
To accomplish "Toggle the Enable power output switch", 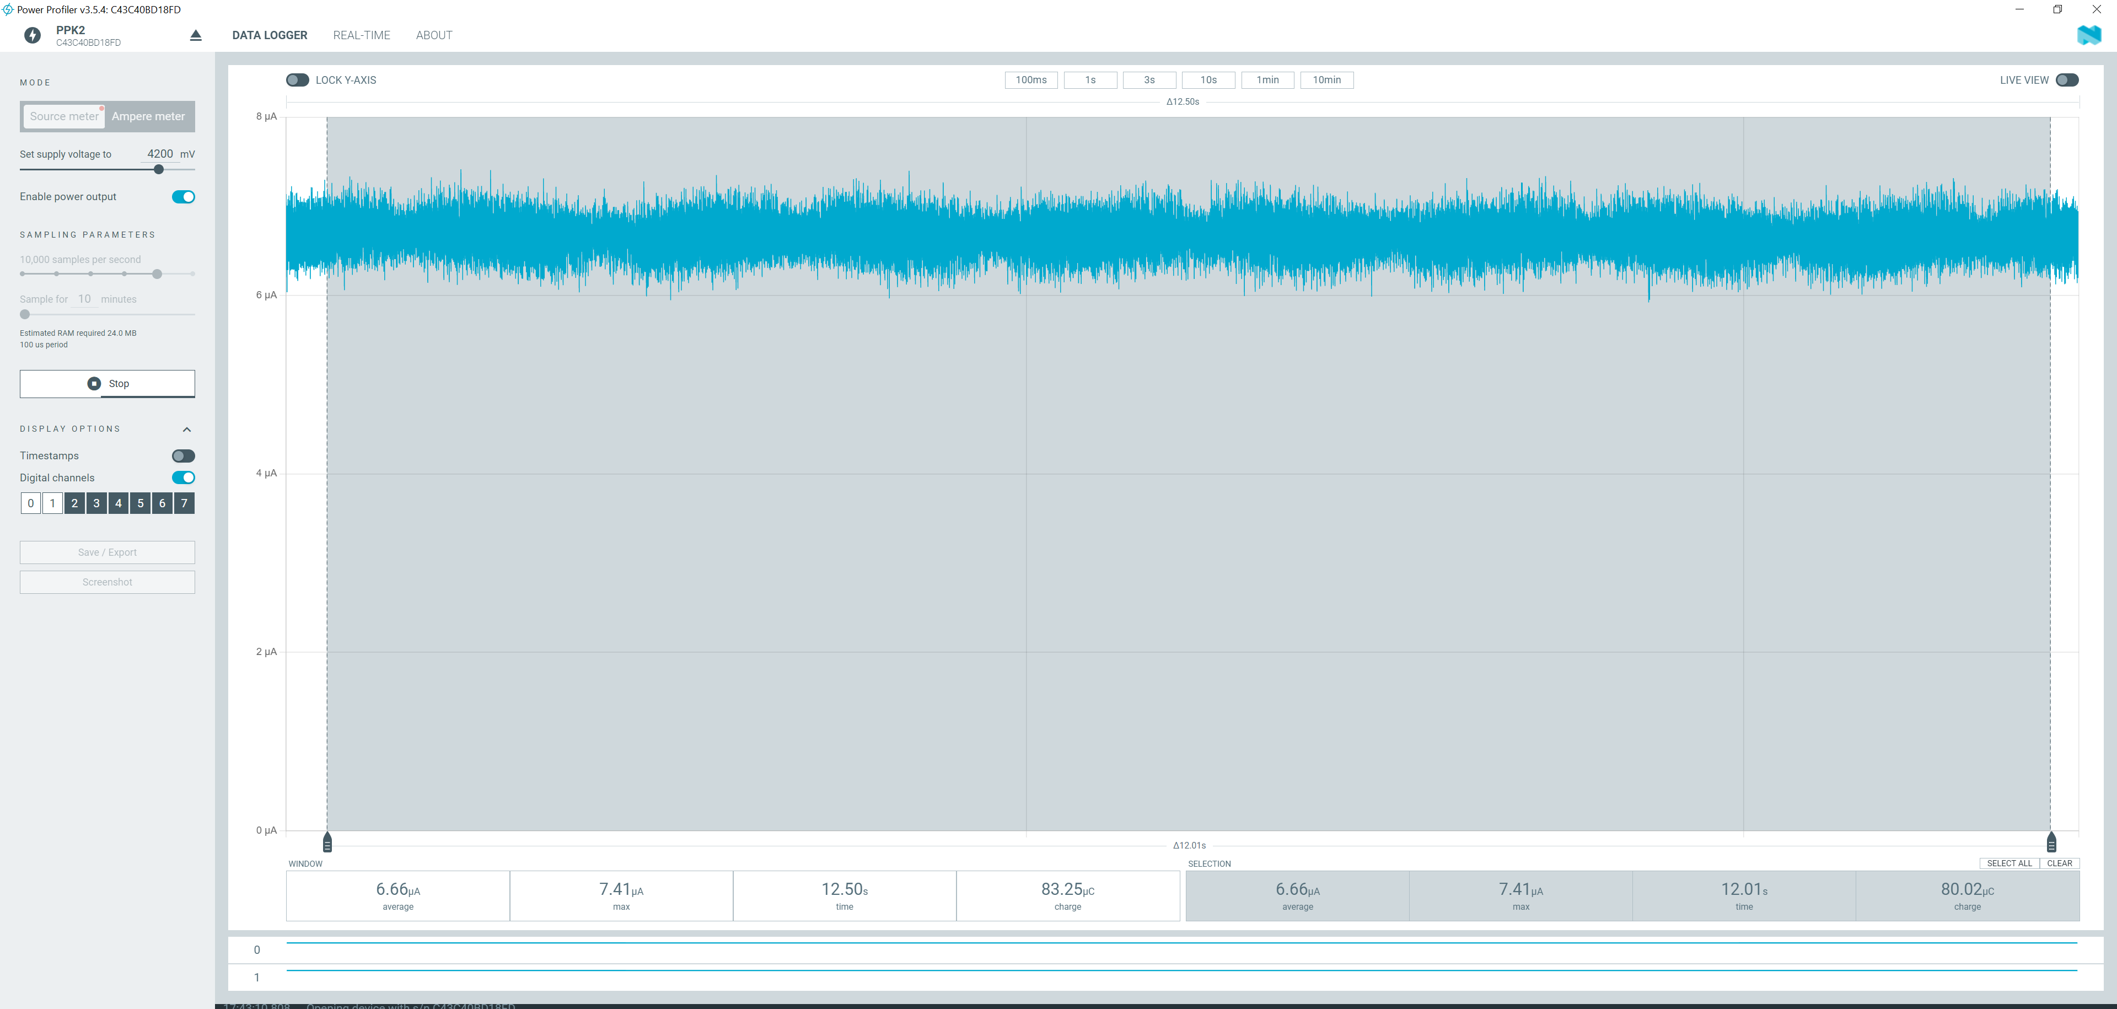I will (184, 197).
